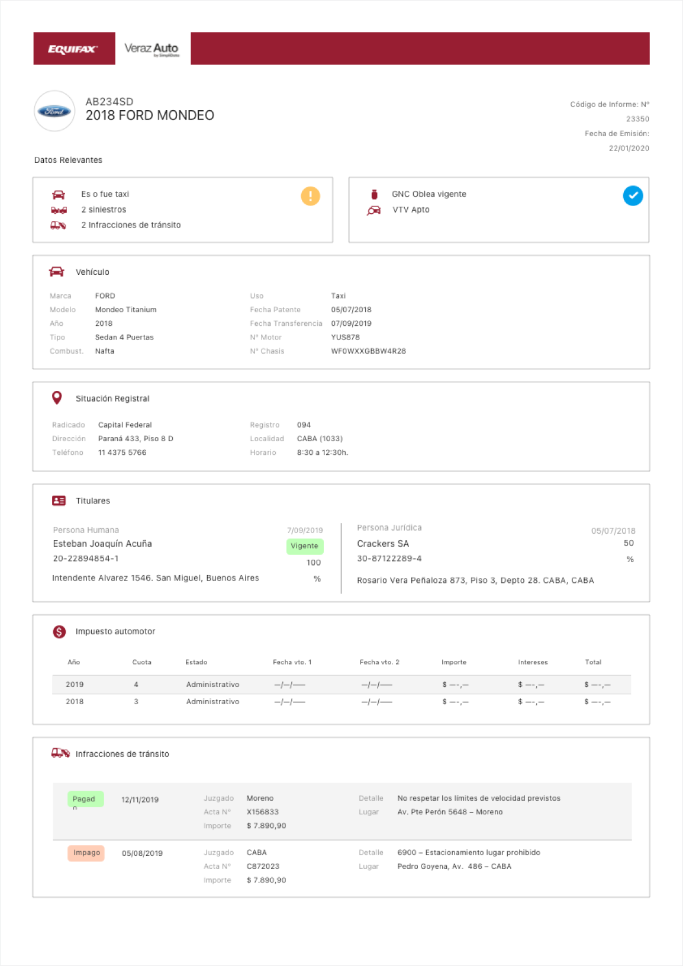This screenshot has height=966, width=683.
Task: Click detail '6900 – Estacionamiento lugar prohibido'
Action: (469, 853)
